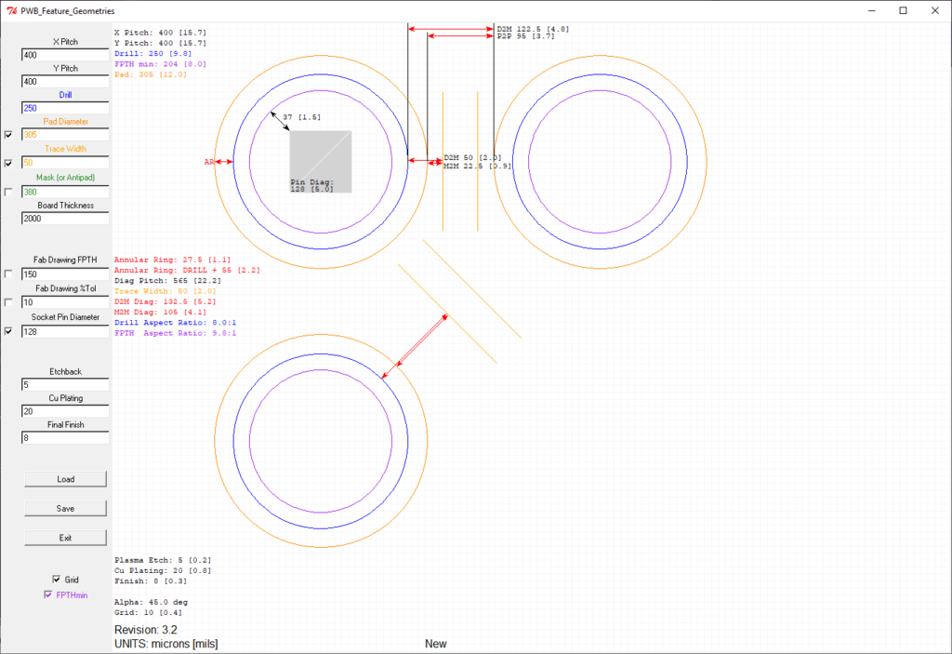952x654 pixels.
Task: Enable the Fab Drawing FPTH checkbox
Action: point(9,274)
